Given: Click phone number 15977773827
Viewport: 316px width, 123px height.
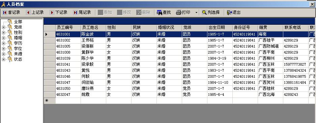Looking at the screenshot, I should (x=296, y=64).
